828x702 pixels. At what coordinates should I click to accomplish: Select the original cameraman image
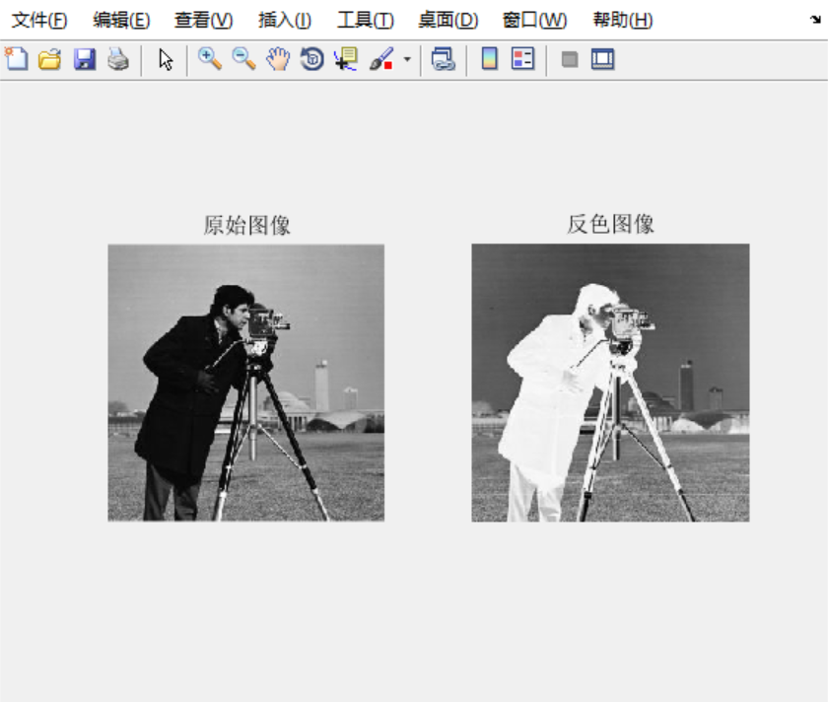246,383
